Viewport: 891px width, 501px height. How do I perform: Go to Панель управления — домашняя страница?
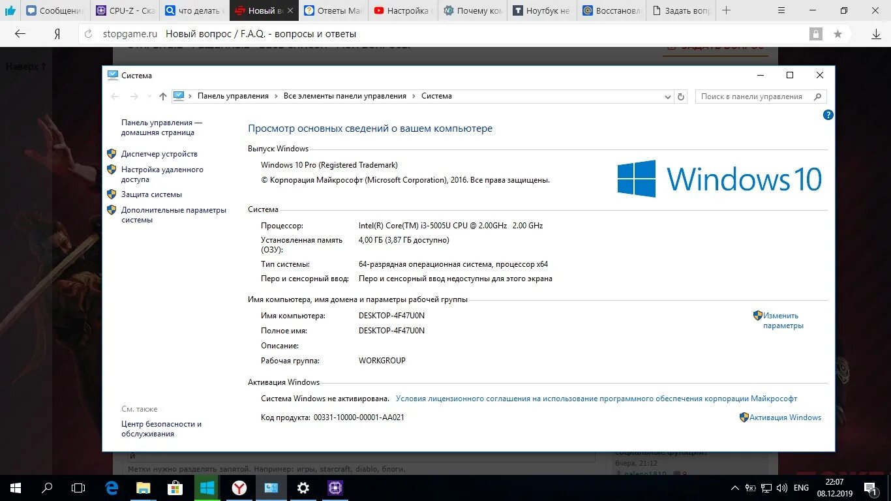point(162,127)
